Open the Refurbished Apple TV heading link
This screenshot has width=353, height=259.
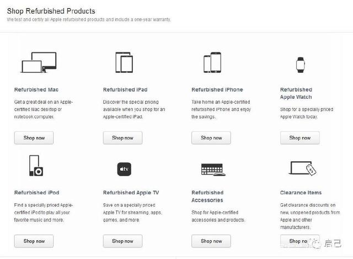pos(131,193)
